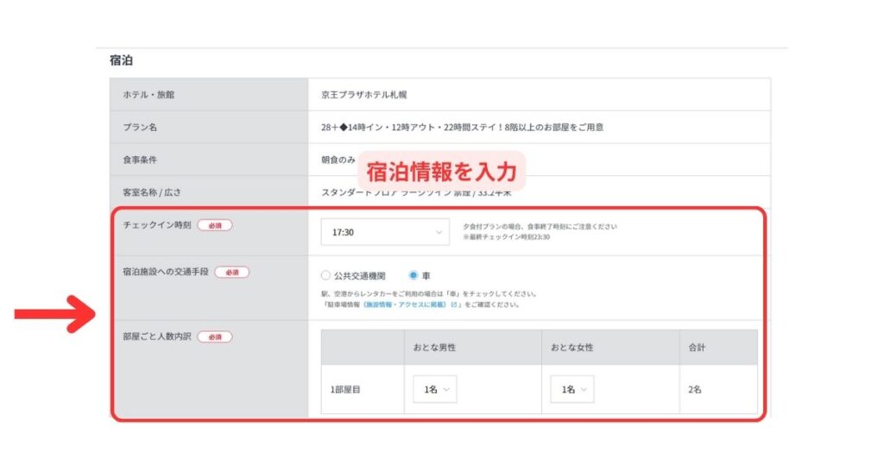The image size is (884, 464).
Task: Click the 必須 badge next to 部屋ごと人数内訳
Action: point(215,336)
